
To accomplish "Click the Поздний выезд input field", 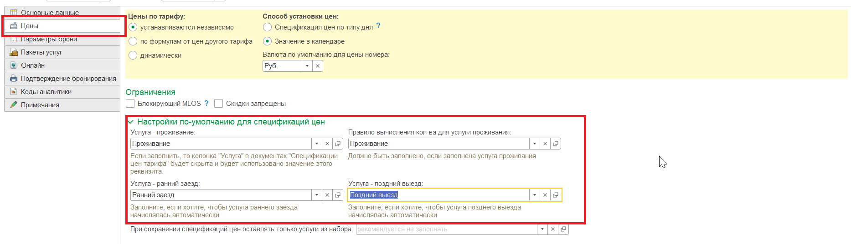I will coord(439,195).
